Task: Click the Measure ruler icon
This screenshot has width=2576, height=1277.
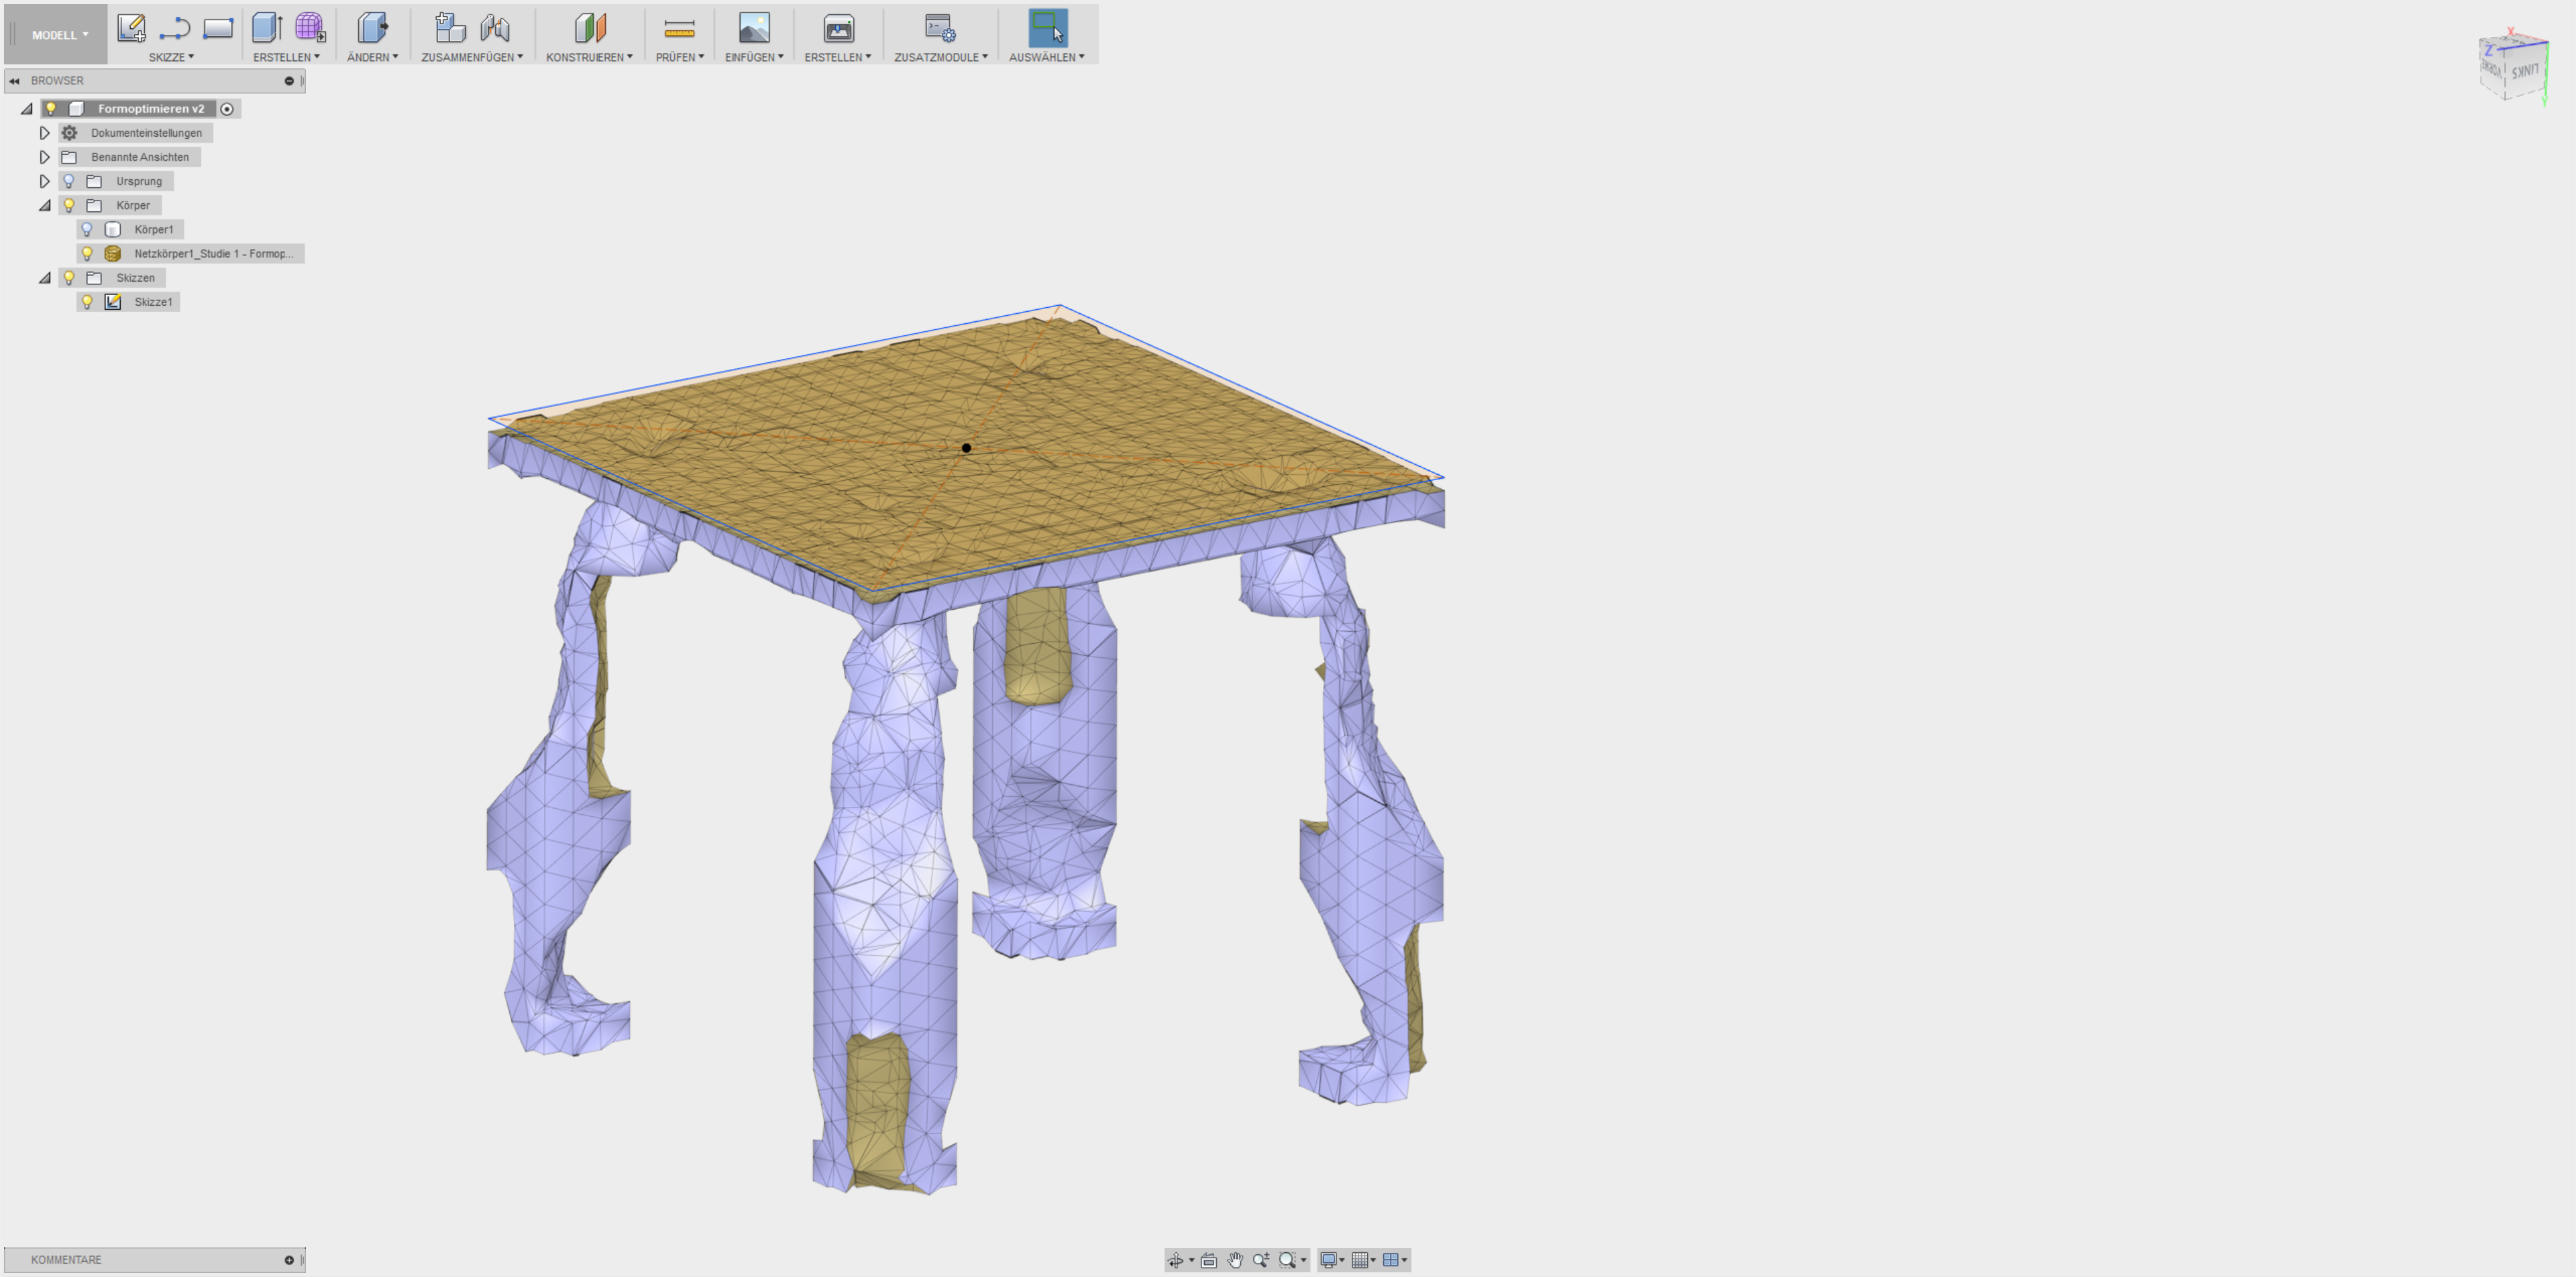Action: click(679, 28)
